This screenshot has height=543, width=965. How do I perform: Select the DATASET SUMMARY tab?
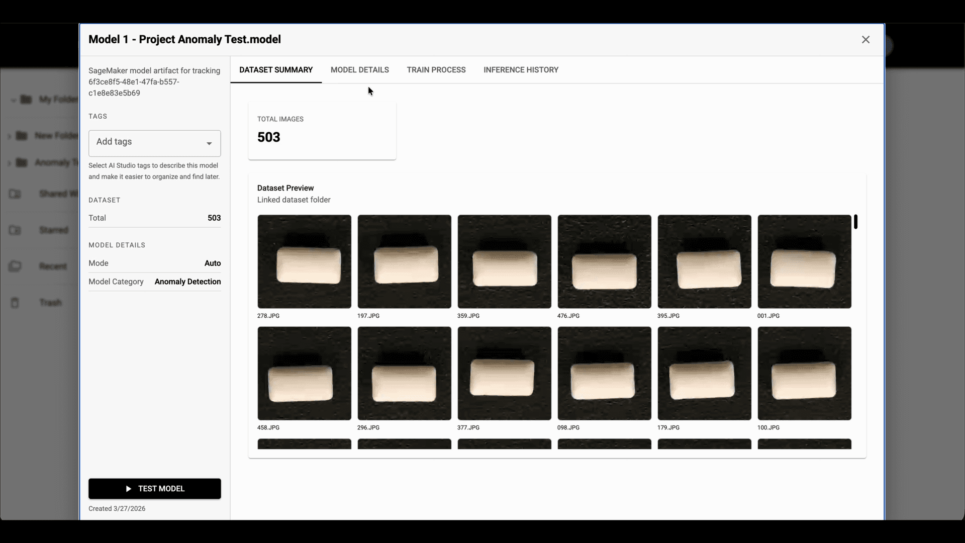(276, 70)
